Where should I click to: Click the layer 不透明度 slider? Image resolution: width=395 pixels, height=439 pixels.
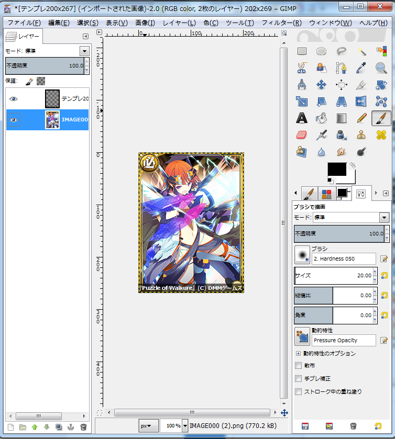point(45,66)
